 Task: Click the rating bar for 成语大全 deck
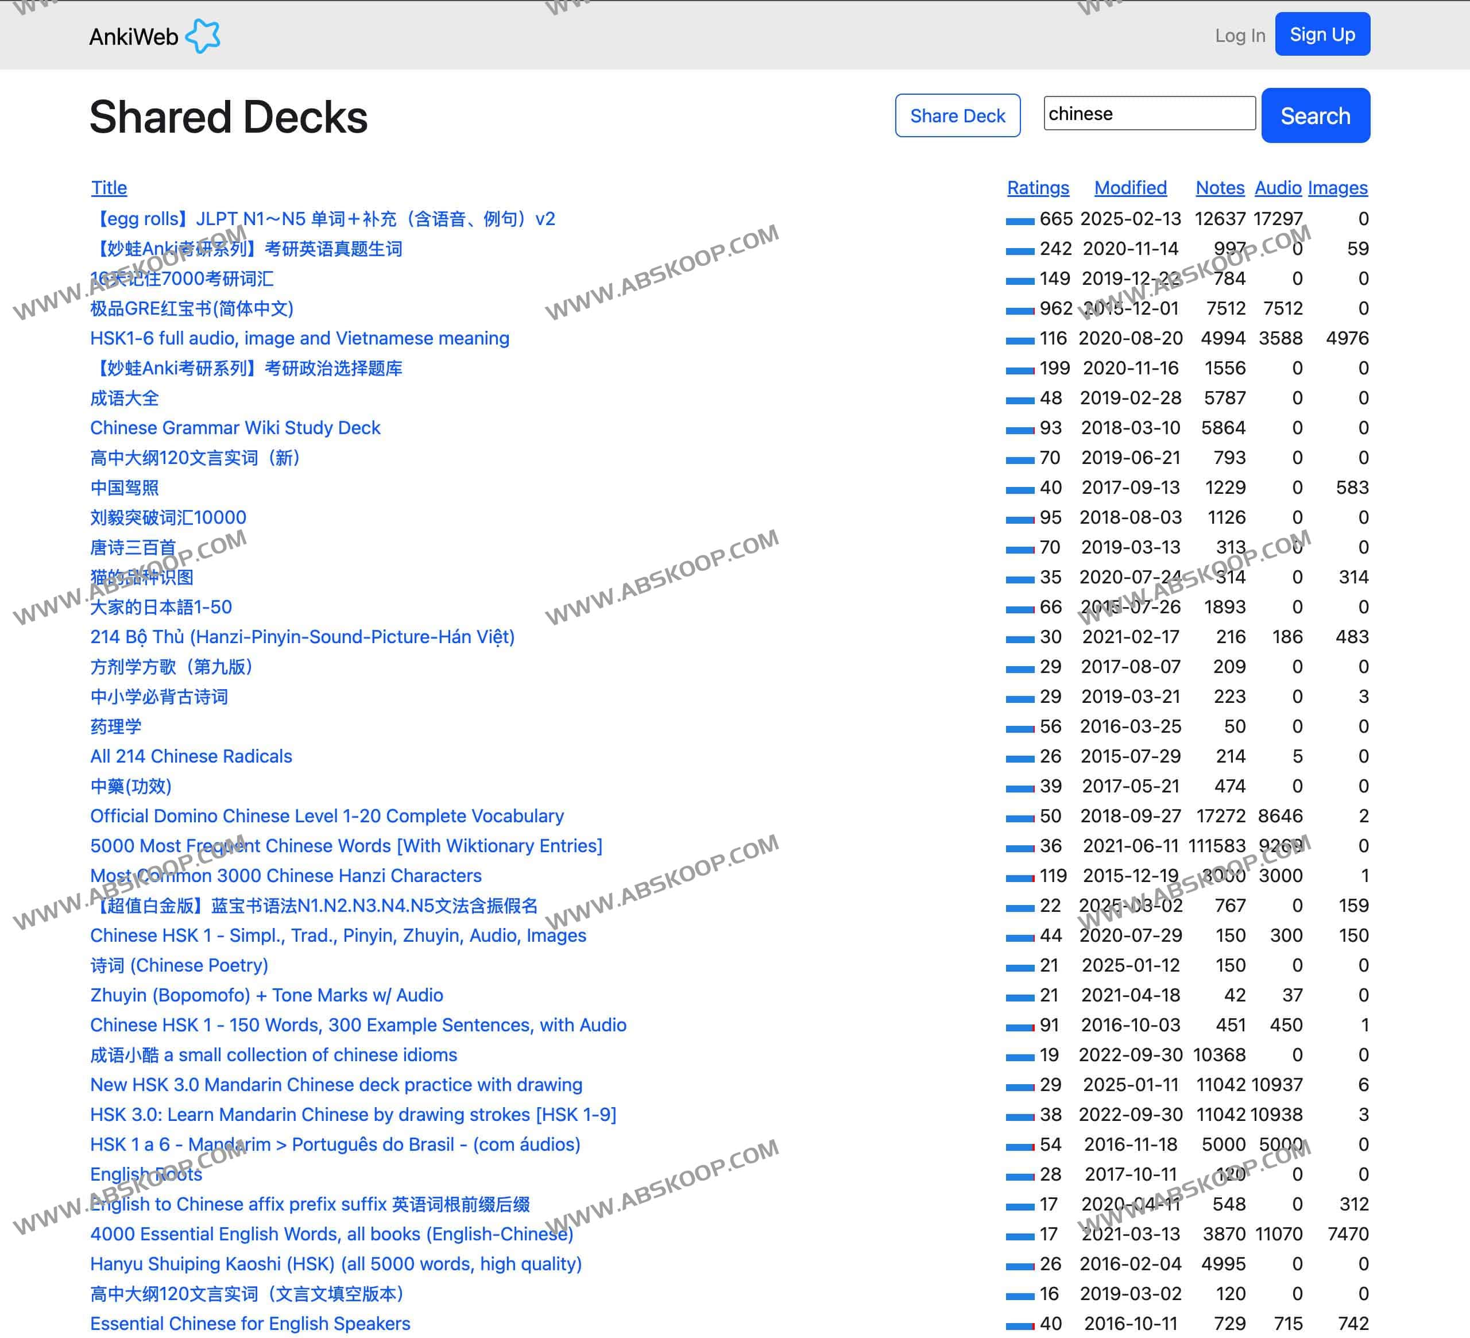1019,400
